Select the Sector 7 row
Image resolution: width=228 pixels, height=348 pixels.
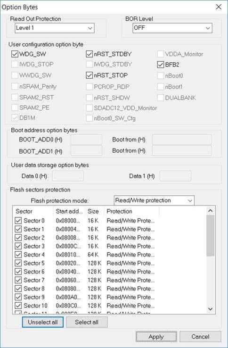pos(85,280)
